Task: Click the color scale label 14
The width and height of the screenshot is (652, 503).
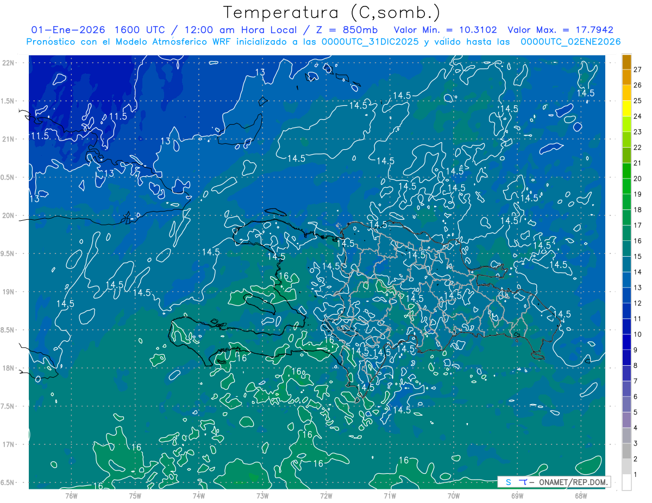Action: pyautogui.click(x=638, y=272)
